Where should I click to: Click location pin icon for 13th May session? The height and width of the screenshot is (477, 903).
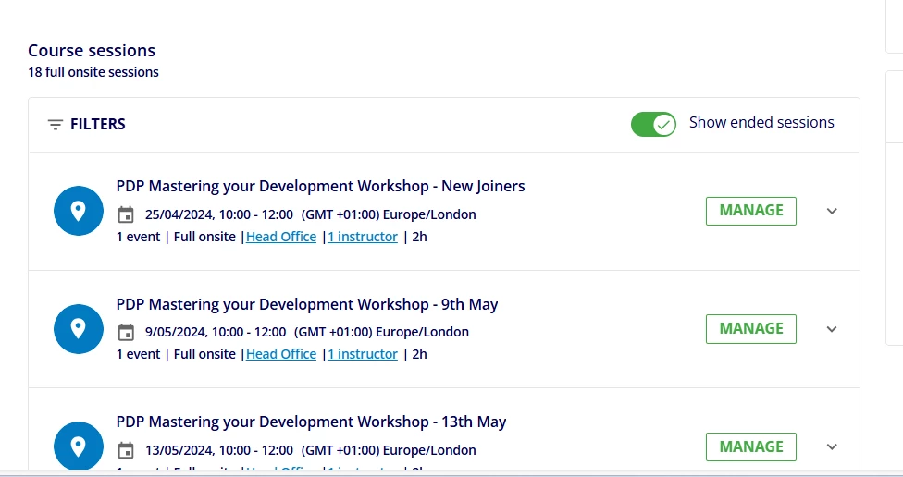coord(79,446)
